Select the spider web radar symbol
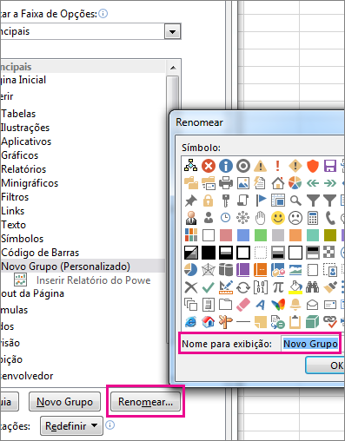 click(209, 270)
